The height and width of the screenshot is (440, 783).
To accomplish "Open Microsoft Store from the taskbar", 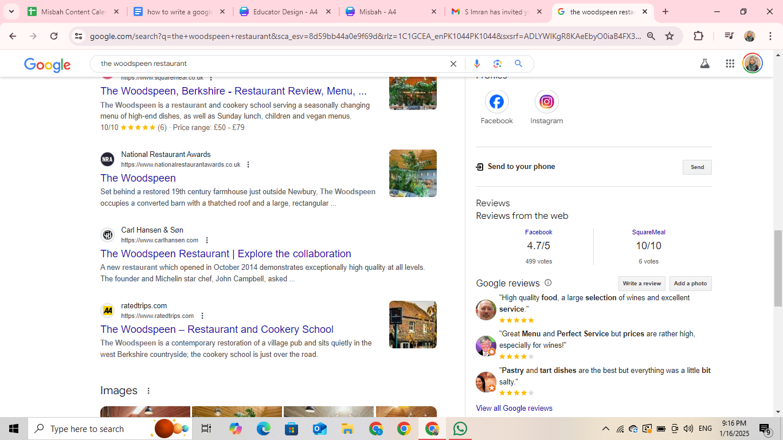I will 291,429.
